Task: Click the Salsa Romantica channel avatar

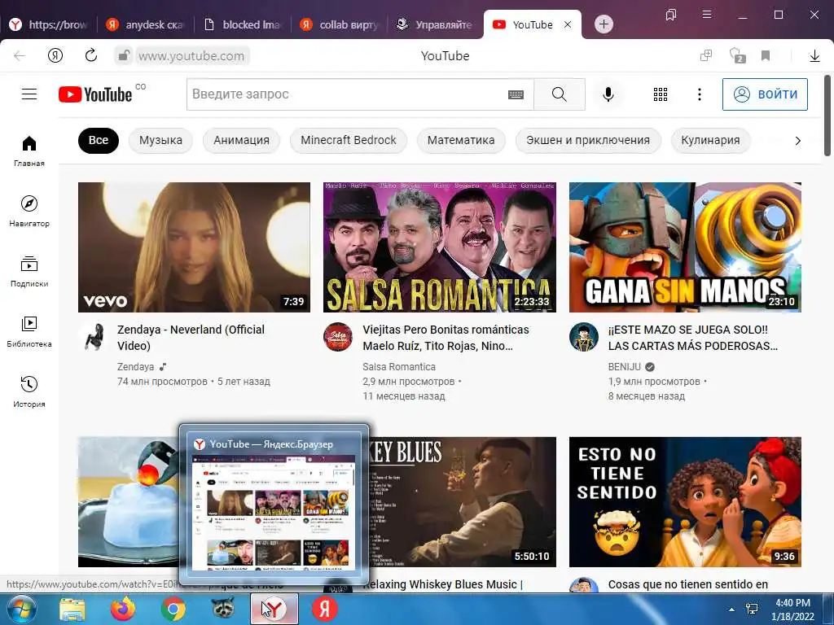Action: coord(338,337)
